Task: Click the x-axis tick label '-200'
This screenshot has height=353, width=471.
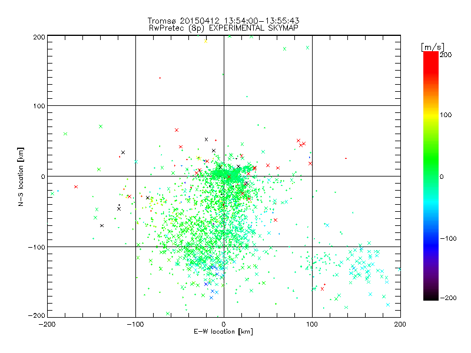Action: tap(47, 324)
